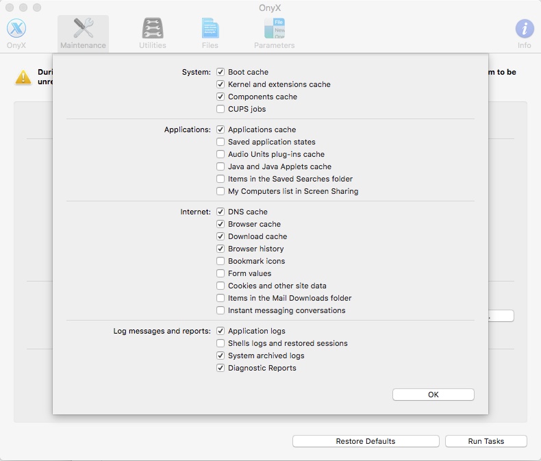Viewport: 541px width, 461px height.
Task: Confirm the sheet with OK
Action: (x=433, y=395)
